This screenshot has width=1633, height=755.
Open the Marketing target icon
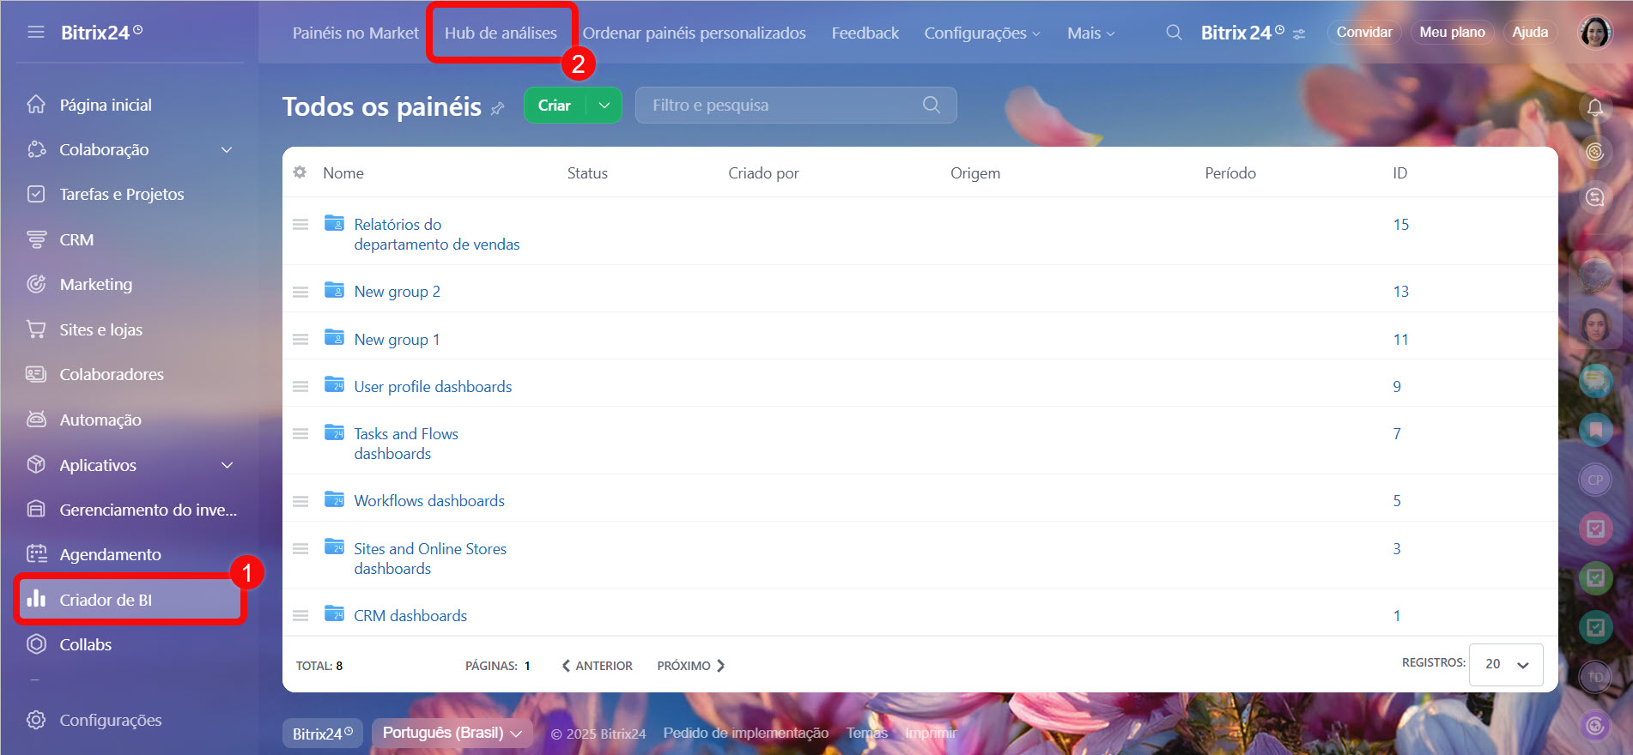click(x=36, y=284)
